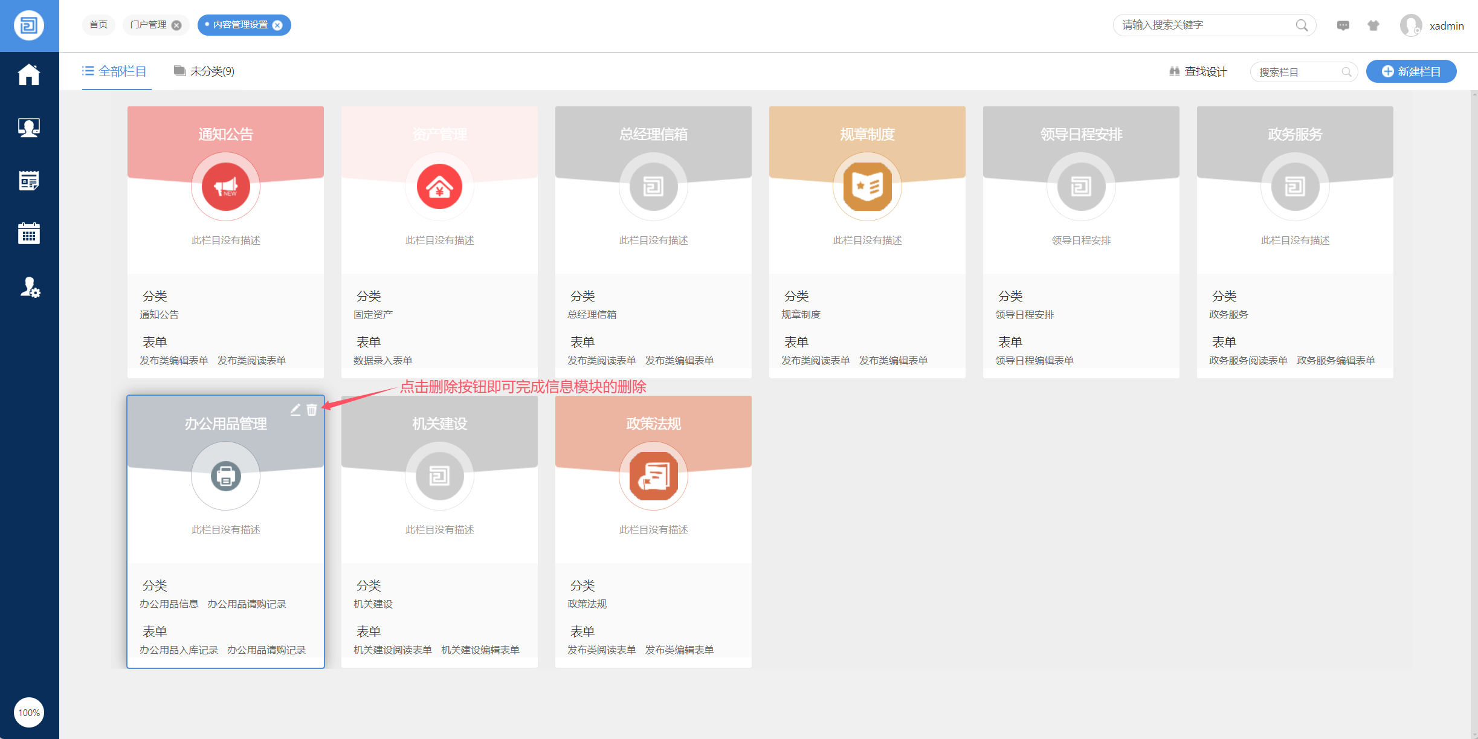The height and width of the screenshot is (739, 1478).
Task: Click the 搜索栏目 input field
Action: [1296, 72]
